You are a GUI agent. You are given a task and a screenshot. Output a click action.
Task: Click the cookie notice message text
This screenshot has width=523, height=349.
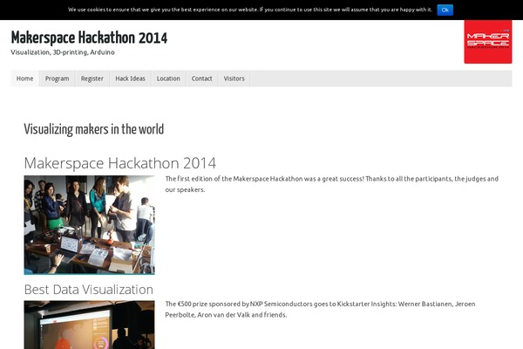(x=249, y=10)
